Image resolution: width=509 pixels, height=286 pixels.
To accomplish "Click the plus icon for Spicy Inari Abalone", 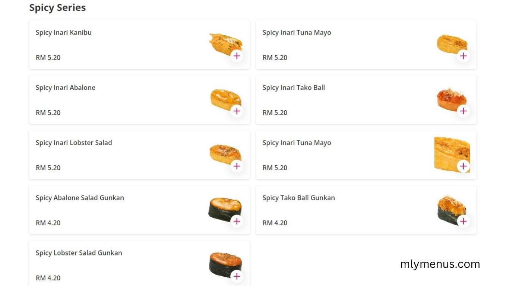I will click(x=237, y=111).
